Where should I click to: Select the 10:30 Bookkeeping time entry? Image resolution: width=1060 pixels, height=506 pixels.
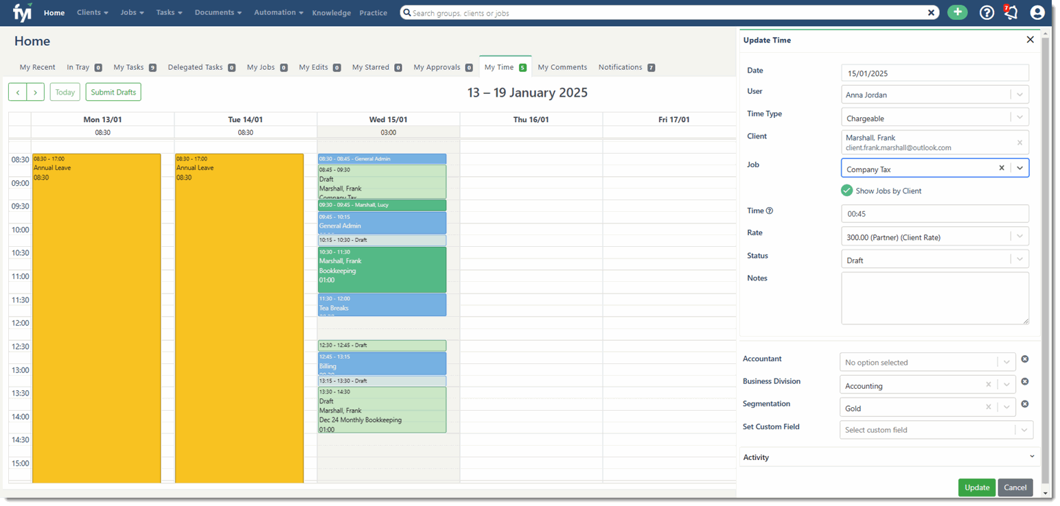click(x=382, y=269)
